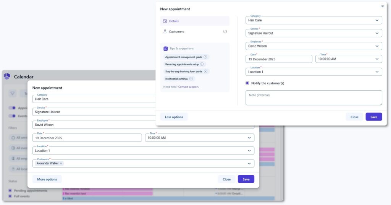
Task: Click the More options button
Action: coord(47,179)
